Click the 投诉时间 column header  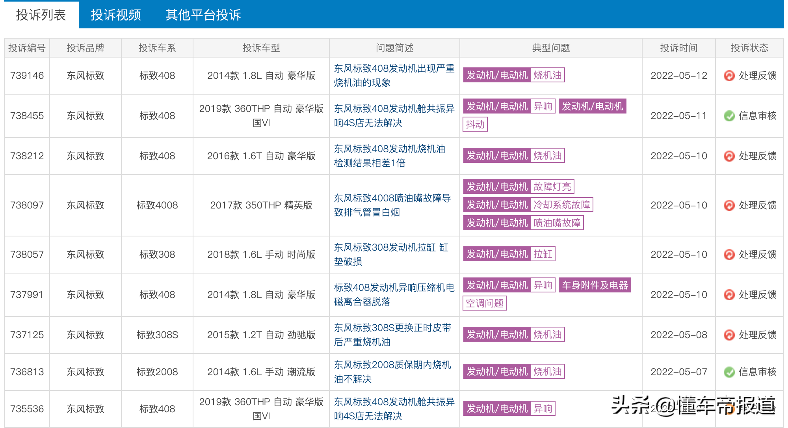(x=679, y=48)
